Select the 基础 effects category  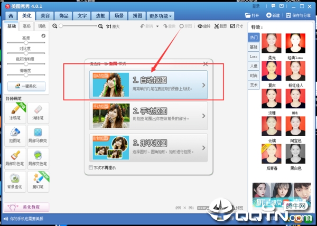(254, 47)
